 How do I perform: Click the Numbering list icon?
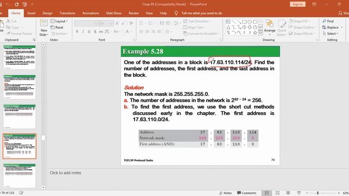pos(151,23)
